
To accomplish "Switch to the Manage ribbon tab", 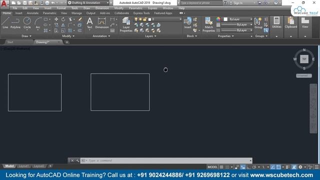I will click(76, 13).
